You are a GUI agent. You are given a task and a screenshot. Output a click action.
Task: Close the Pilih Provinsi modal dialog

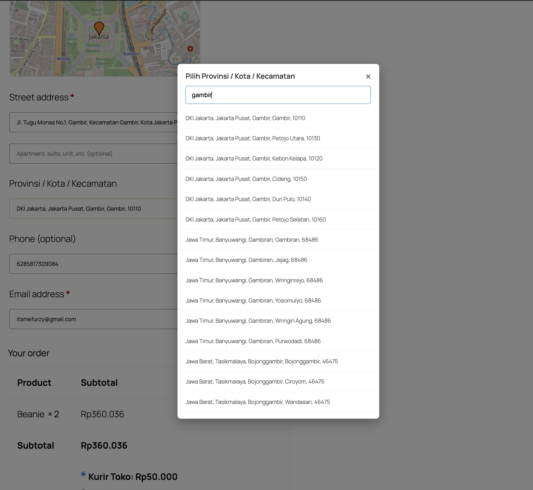coord(368,76)
